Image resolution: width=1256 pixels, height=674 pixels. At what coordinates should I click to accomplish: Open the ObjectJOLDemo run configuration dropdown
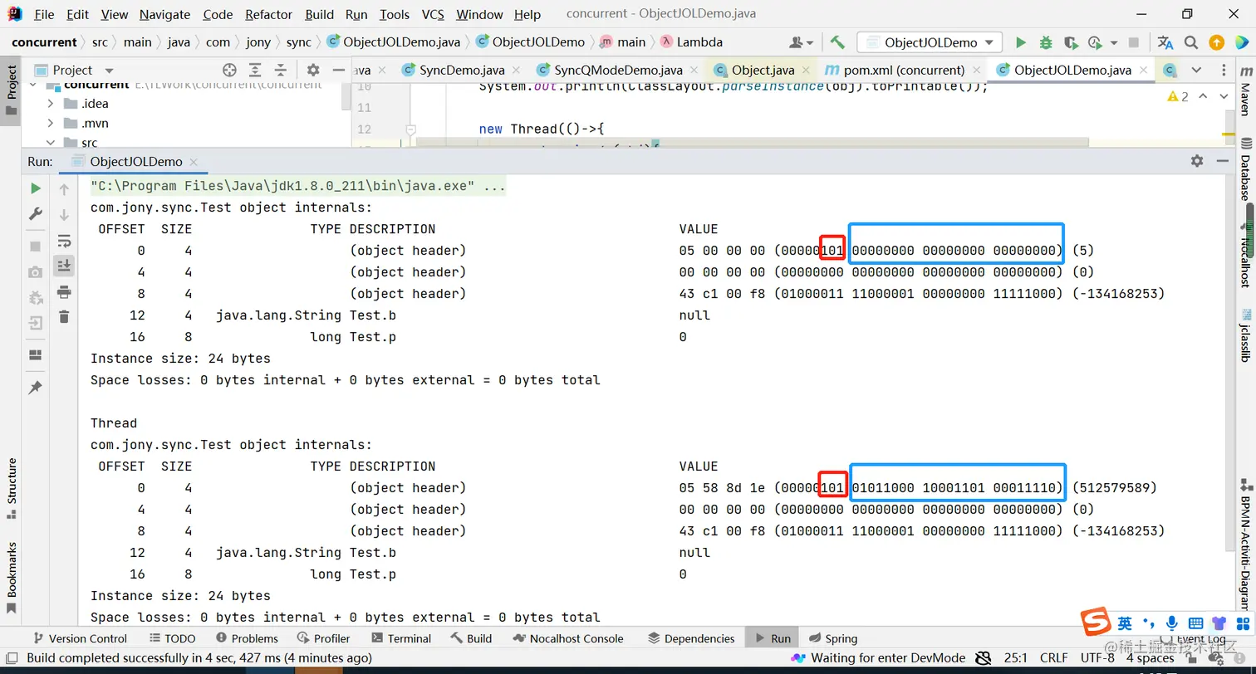pos(930,42)
